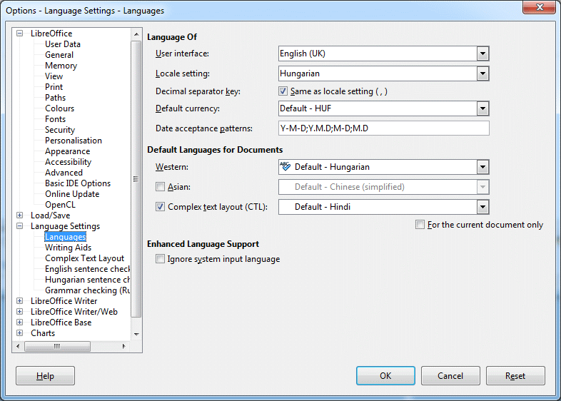Enable Ignore system input language
The height and width of the screenshot is (401, 561).
point(161,259)
